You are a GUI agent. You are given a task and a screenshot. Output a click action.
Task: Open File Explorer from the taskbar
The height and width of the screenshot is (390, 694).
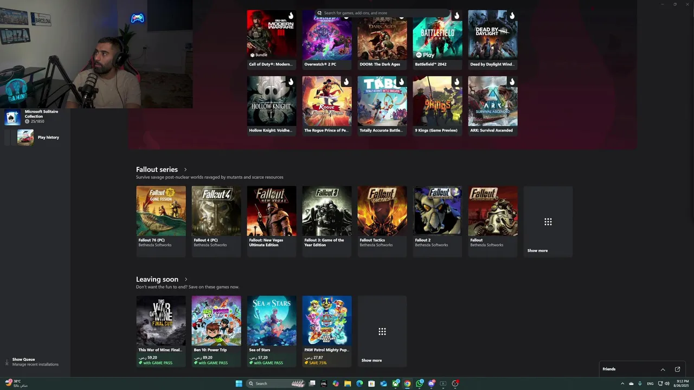pos(348,383)
